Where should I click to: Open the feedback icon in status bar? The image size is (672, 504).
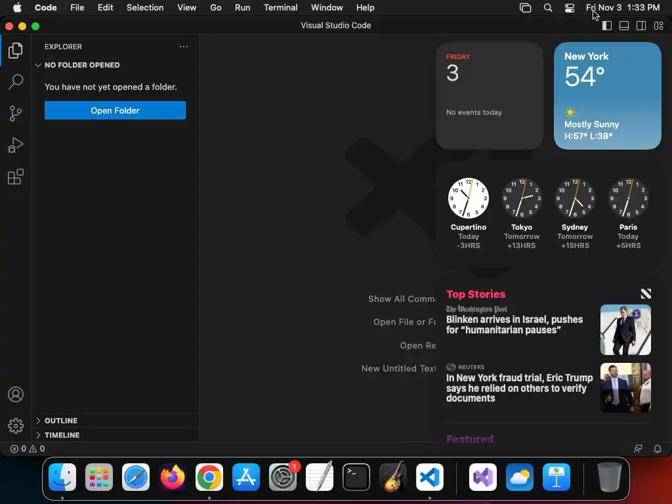pyautogui.click(x=638, y=449)
